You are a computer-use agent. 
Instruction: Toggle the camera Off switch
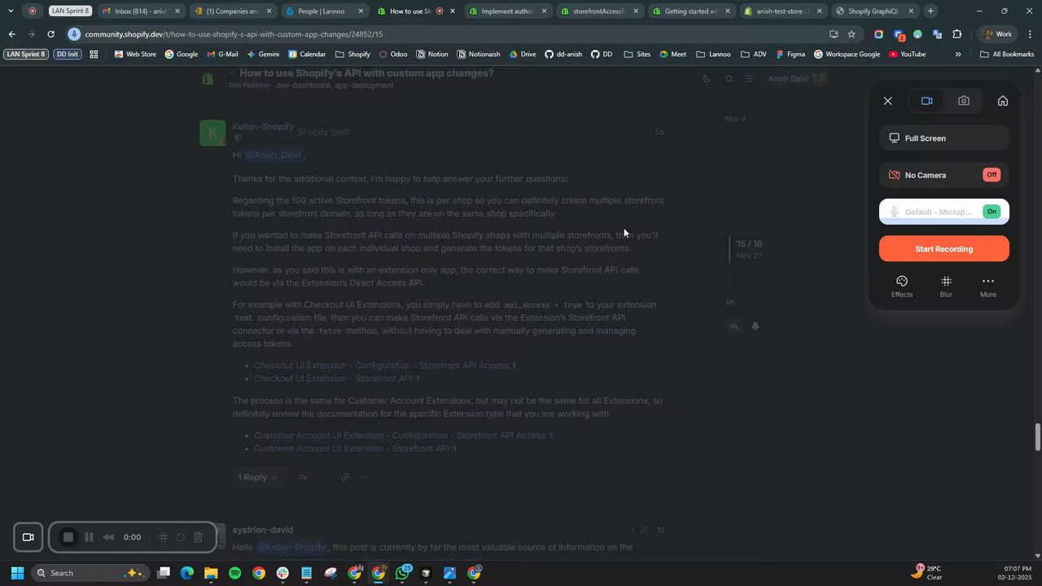992,175
